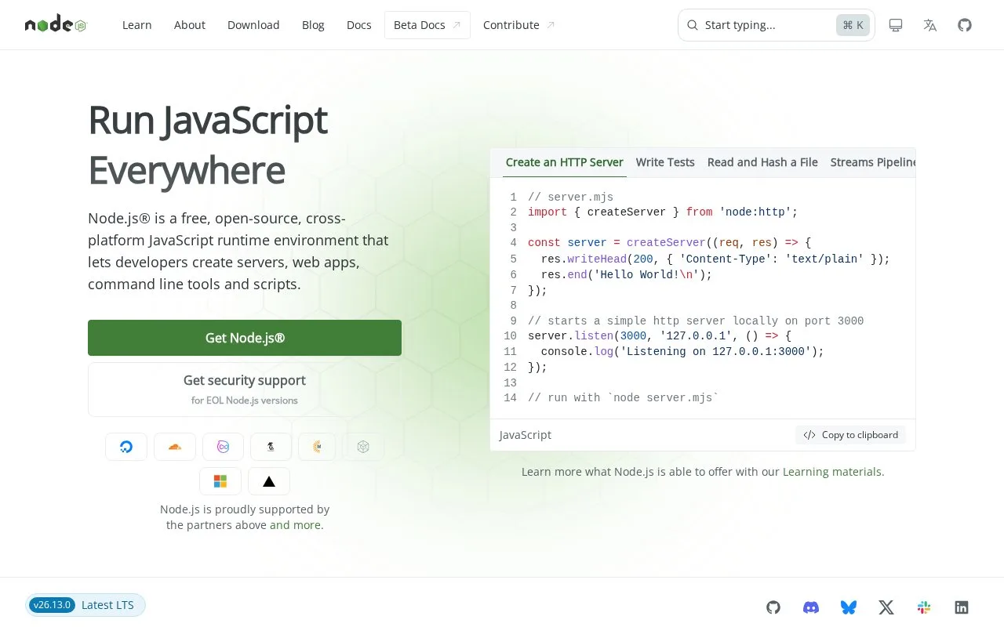Open the X (Twitter) icon in the footer
Image resolution: width=1004 pixels, height=627 pixels.
pos(886,607)
